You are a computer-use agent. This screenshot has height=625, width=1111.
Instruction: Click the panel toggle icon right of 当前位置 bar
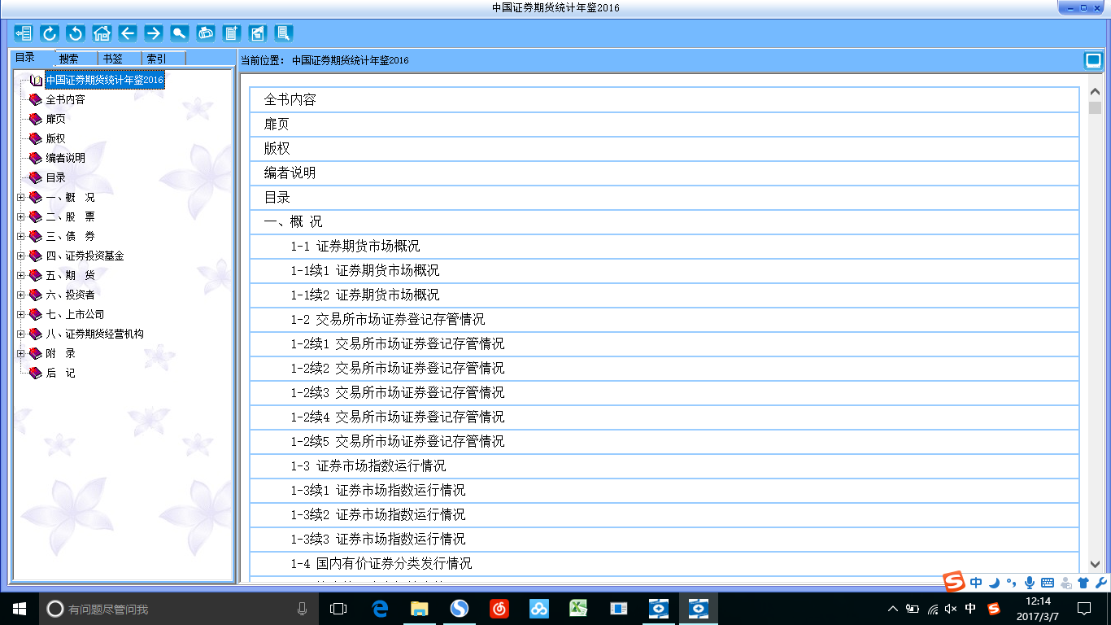(1093, 60)
